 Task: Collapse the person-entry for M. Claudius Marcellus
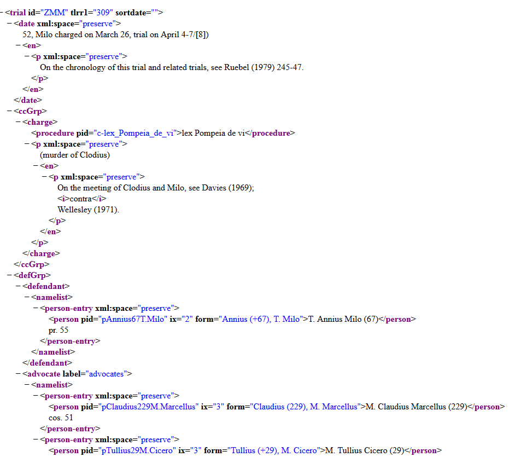(x=36, y=396)
